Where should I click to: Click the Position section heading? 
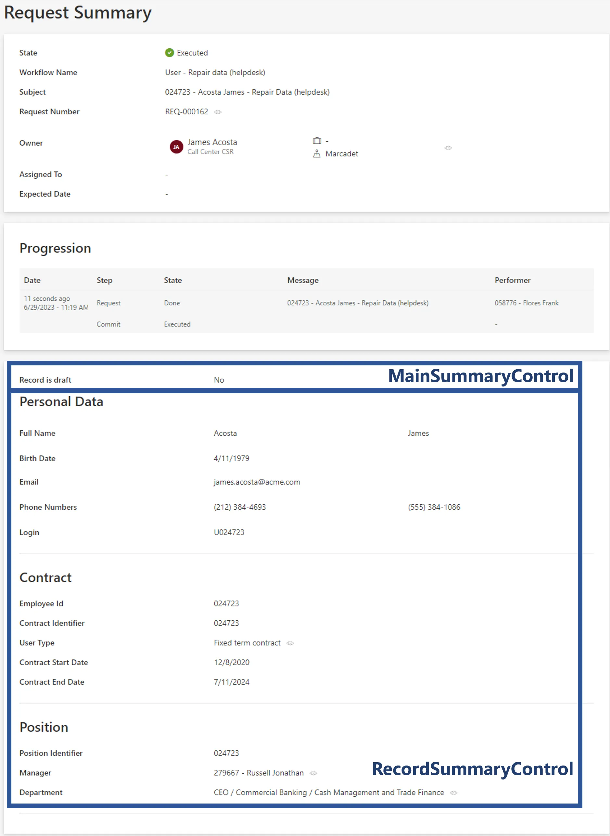[x=44, y=727]
